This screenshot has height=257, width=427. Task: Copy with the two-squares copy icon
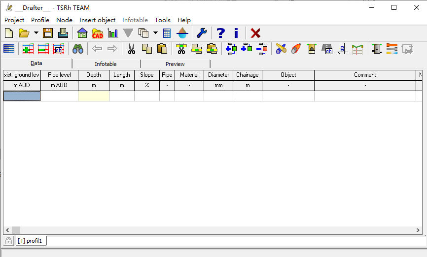[147, 49]
